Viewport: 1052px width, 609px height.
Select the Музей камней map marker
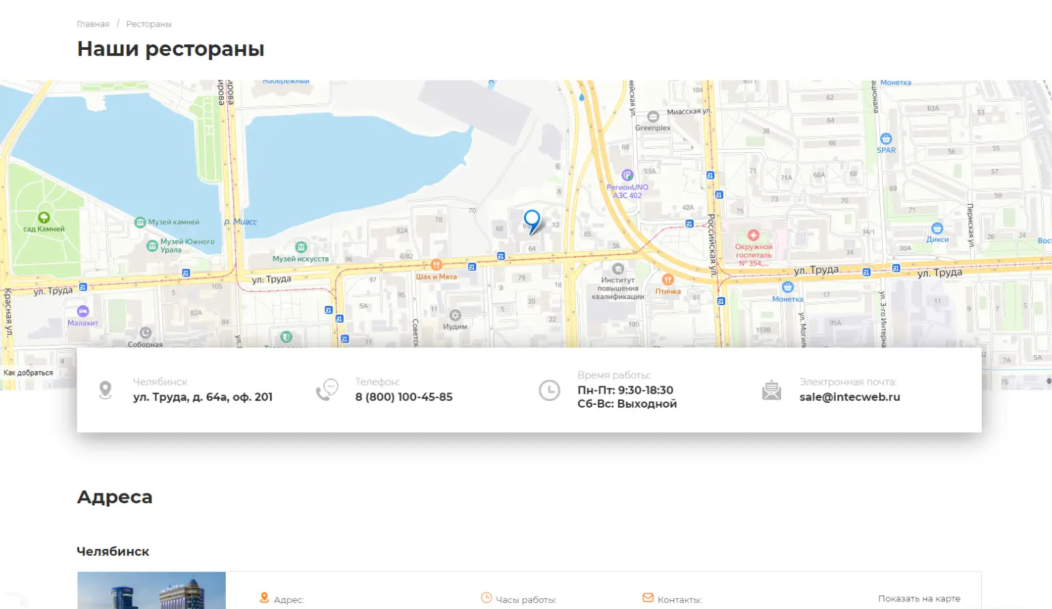coord(140,222)
